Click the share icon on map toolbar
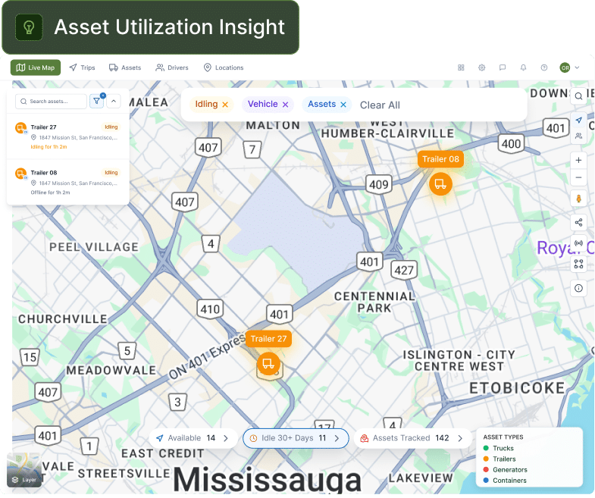595x498 pixels. pyautogui.click(x=578, y=222)
